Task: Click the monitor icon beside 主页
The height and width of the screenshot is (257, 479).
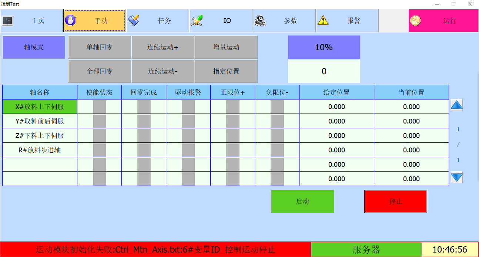Action: pos(7,21)
